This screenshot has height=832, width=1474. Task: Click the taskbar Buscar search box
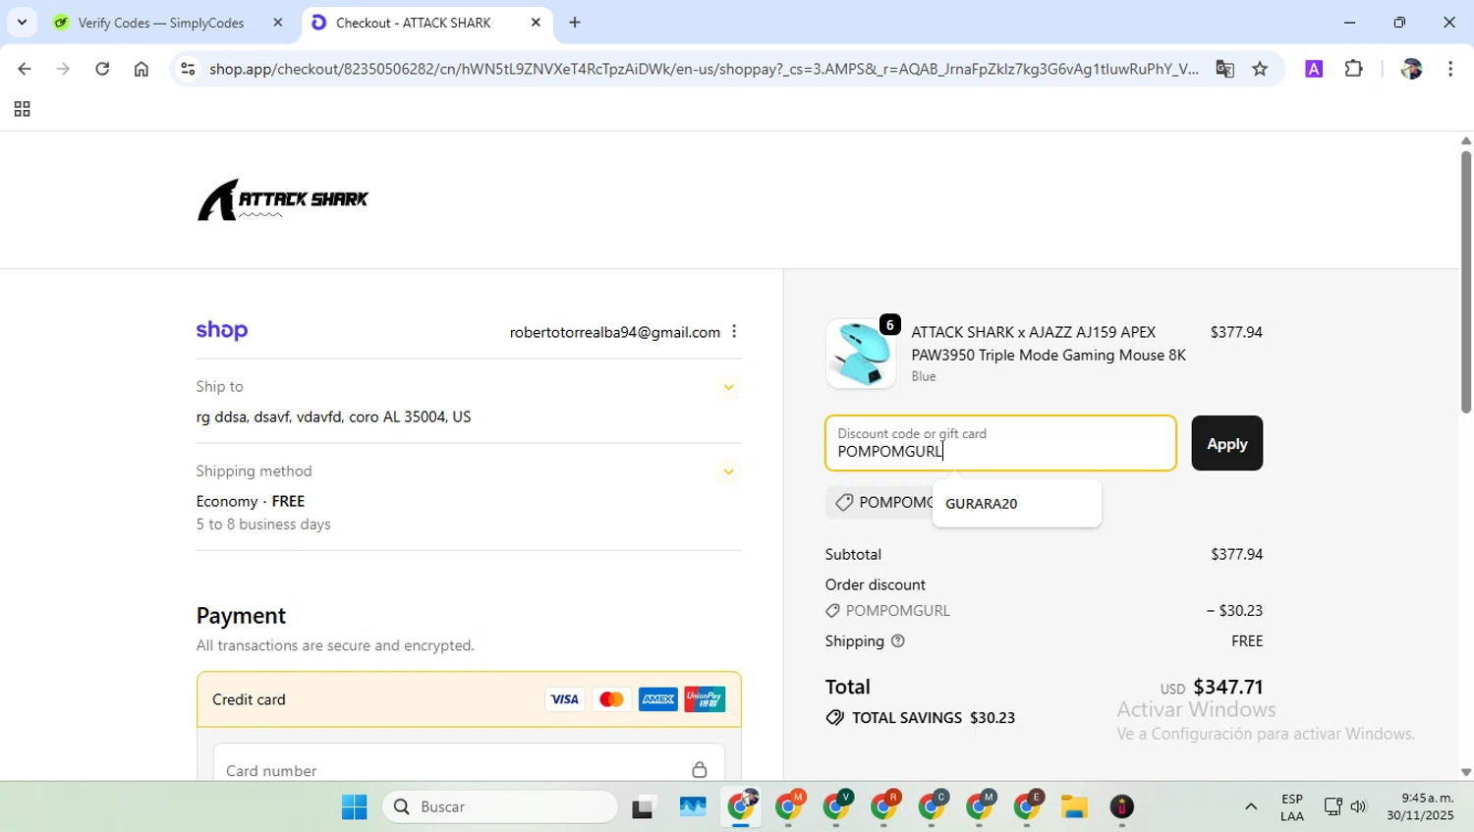click(x=500, y=807)
